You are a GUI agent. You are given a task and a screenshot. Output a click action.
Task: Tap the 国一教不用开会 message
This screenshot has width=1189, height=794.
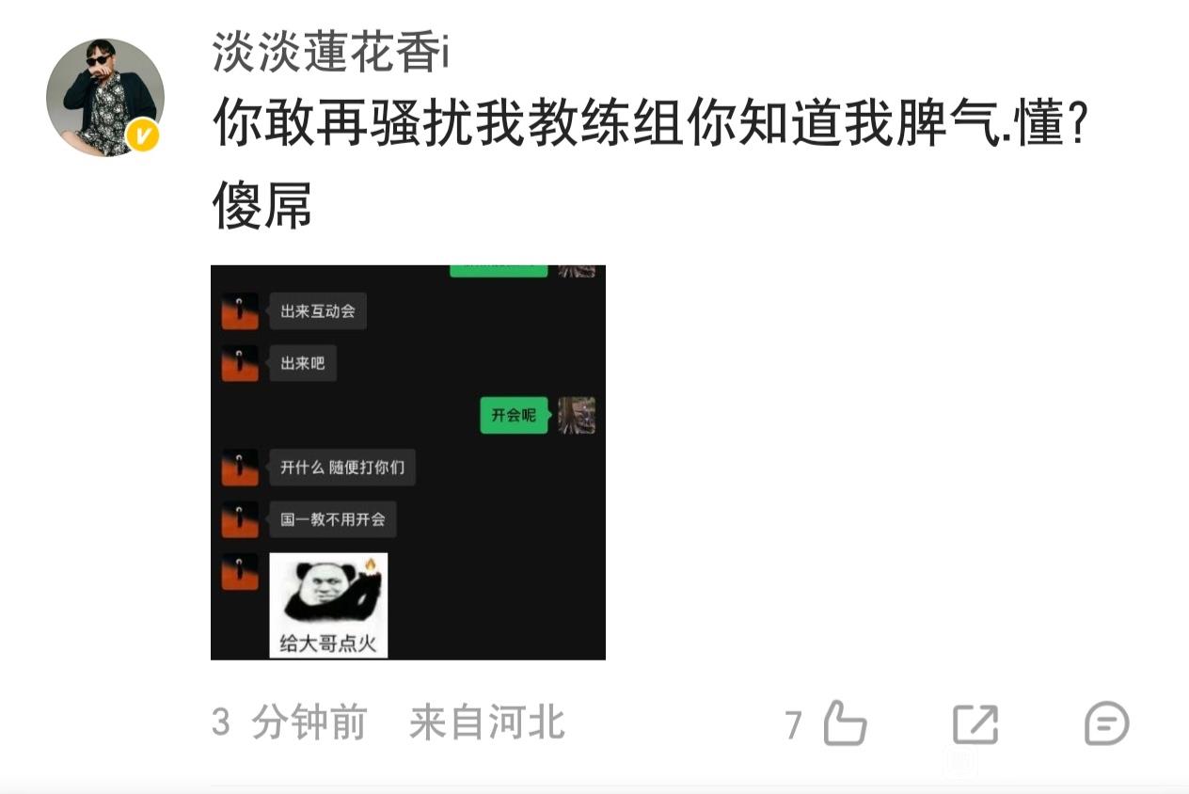coord(333,519)
